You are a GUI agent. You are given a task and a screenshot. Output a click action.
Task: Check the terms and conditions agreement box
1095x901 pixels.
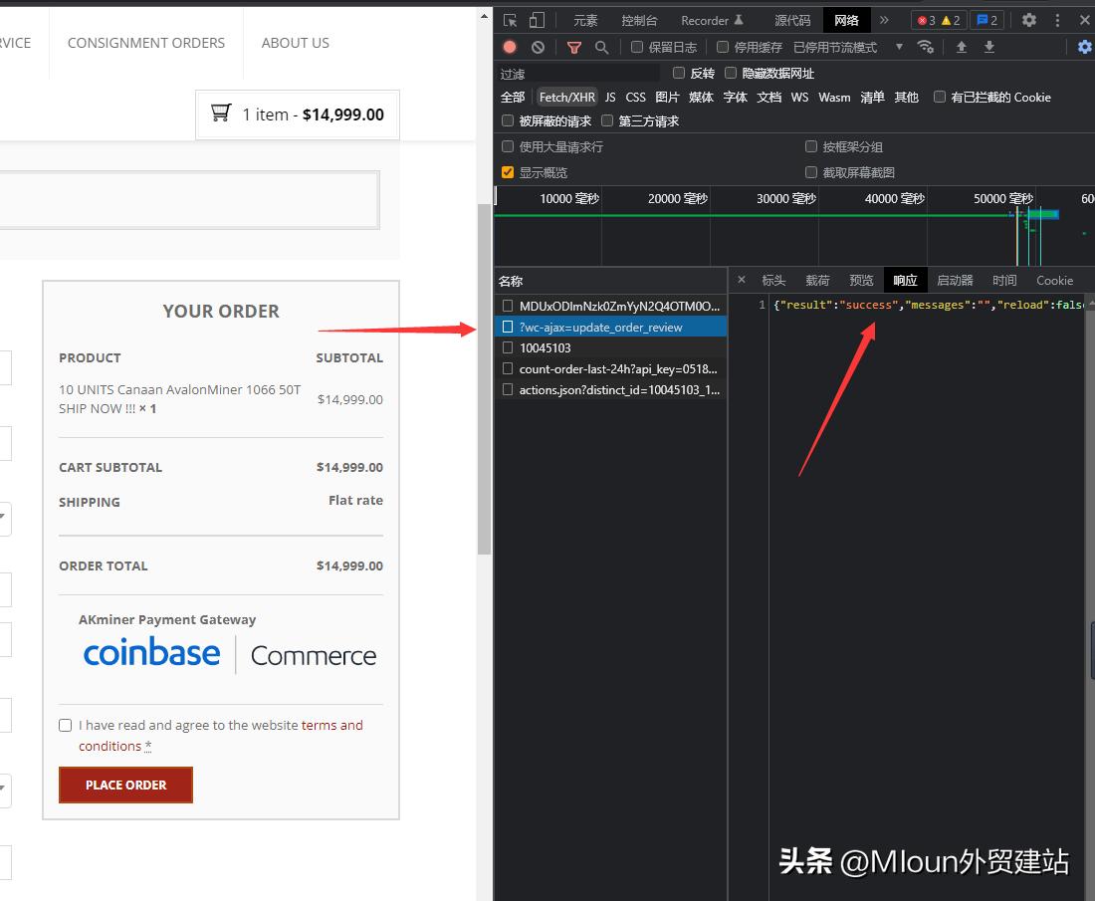click(65, 725)
